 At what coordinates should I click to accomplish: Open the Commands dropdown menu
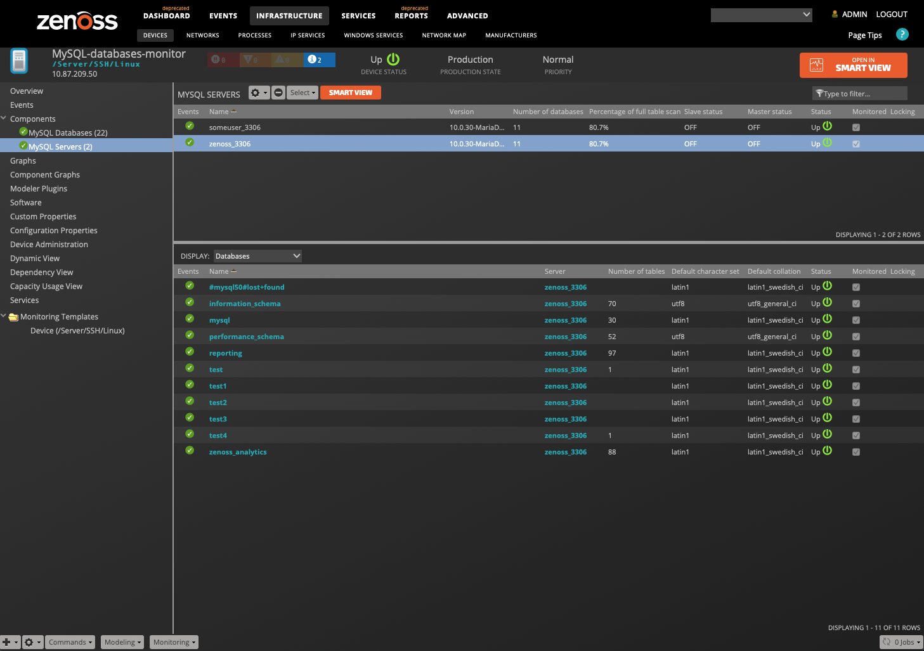70,642
